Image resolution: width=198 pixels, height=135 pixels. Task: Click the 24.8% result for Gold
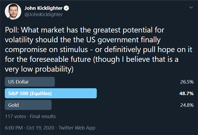187,105
